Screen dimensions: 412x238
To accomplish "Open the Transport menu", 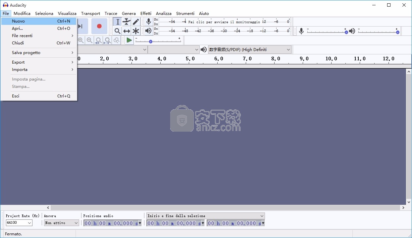I will coord(90,14).
